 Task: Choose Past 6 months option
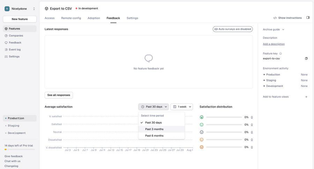(x=162, y=136)
